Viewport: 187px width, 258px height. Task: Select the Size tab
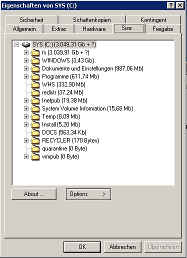(129, 28)
